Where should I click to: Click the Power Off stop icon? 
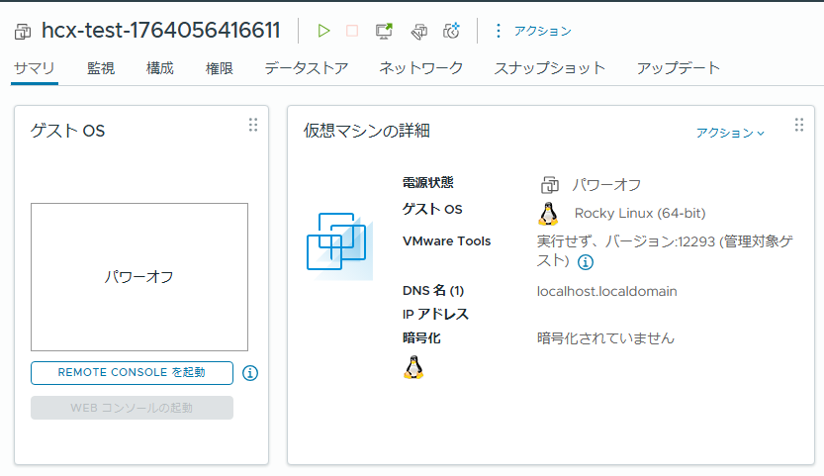pos(352,31)
